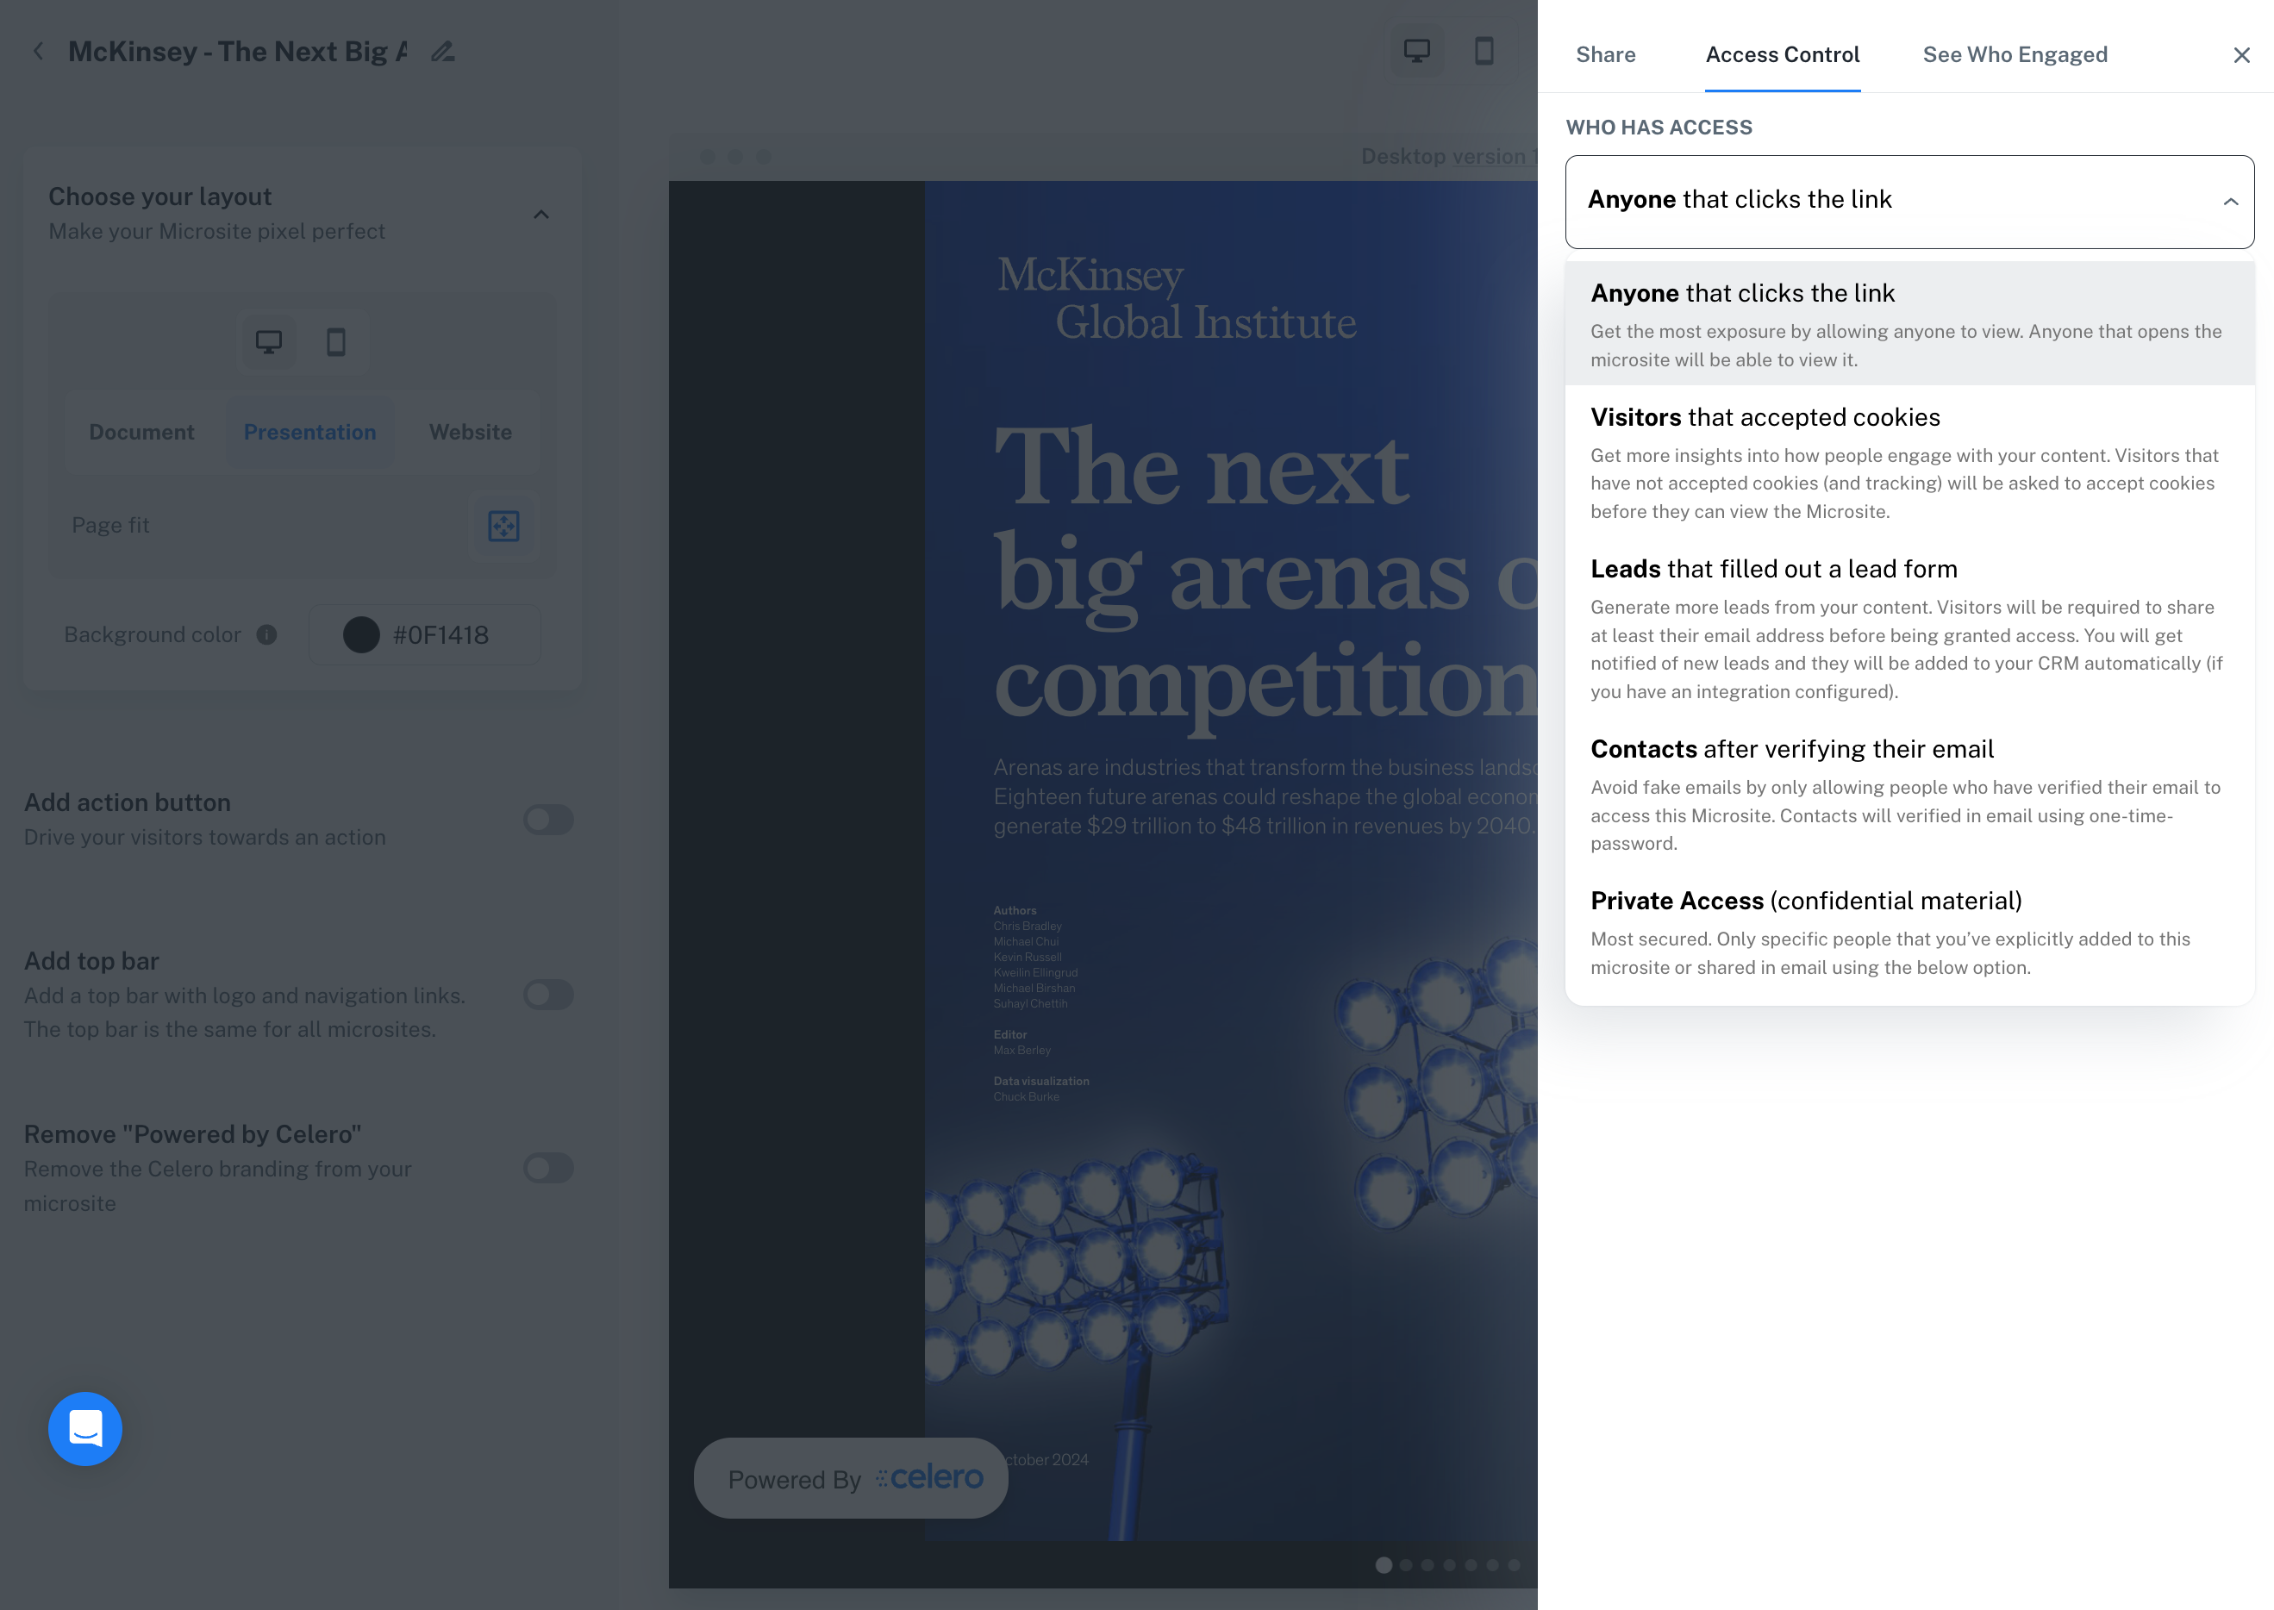Screen dimensions: 2274x1610
Task: Open the See Who Engaged tab
Action: tap(2015, 54)
